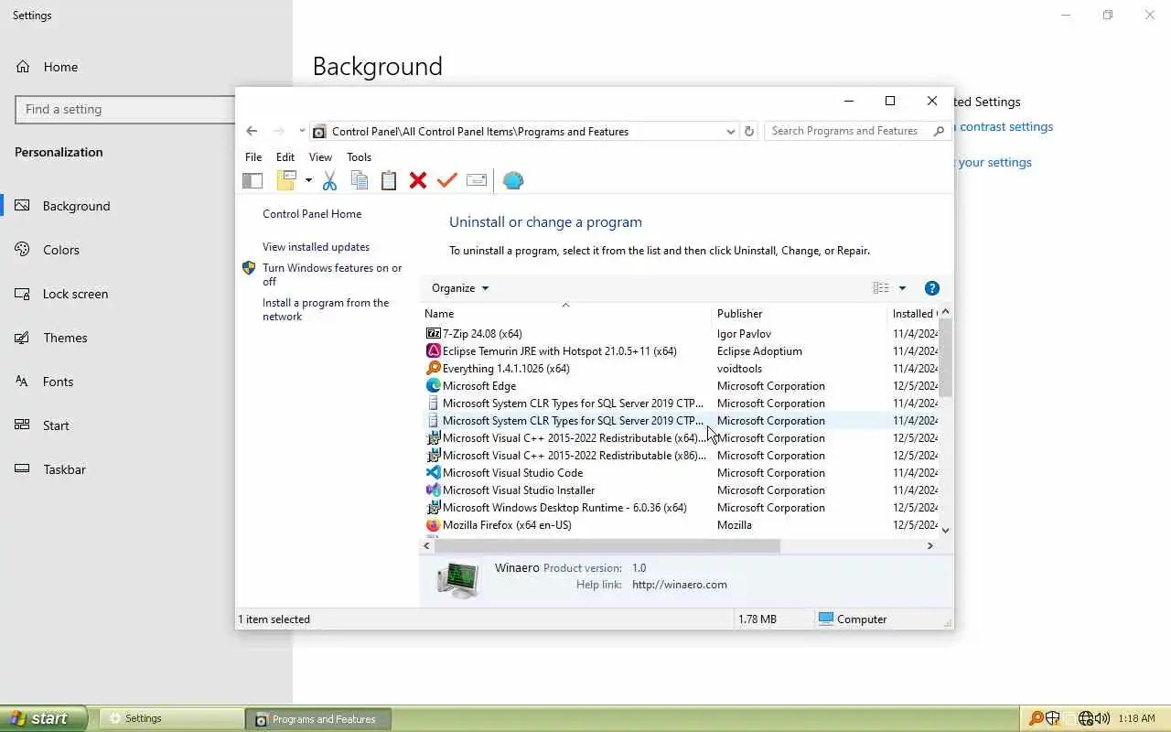Open Start page in Settings sidebar
Image resolution: width=1171 pixels, height=732 pixels.
click(x=56, y=425)
